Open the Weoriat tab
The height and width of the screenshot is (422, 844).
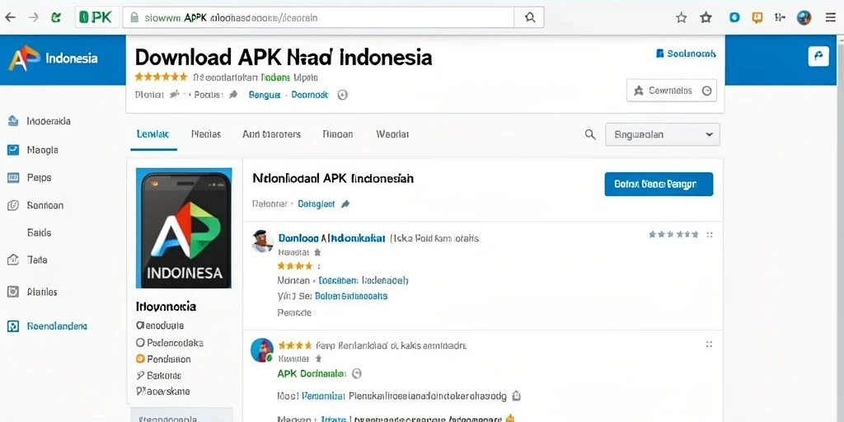392,134
